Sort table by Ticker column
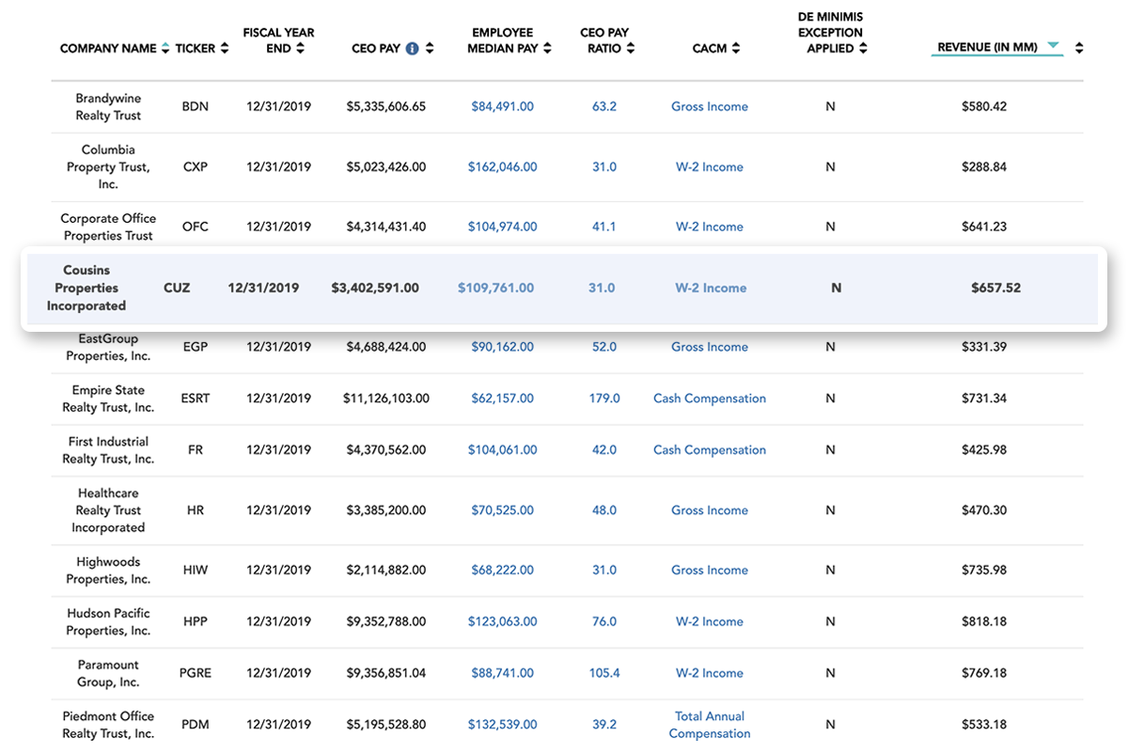Viewport: 1128px width, 752px height. (224, 48)
